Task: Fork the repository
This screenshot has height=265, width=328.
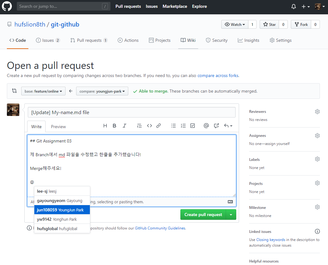Action: 301,24
